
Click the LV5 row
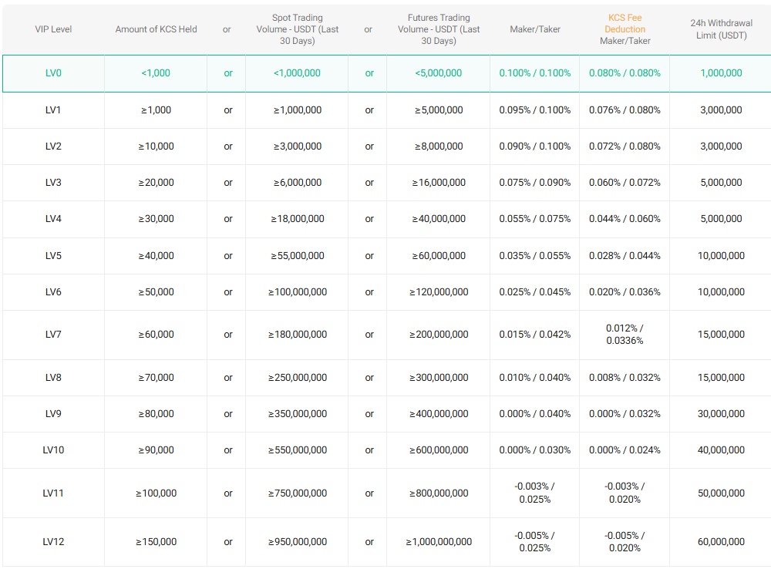(385, 255)
